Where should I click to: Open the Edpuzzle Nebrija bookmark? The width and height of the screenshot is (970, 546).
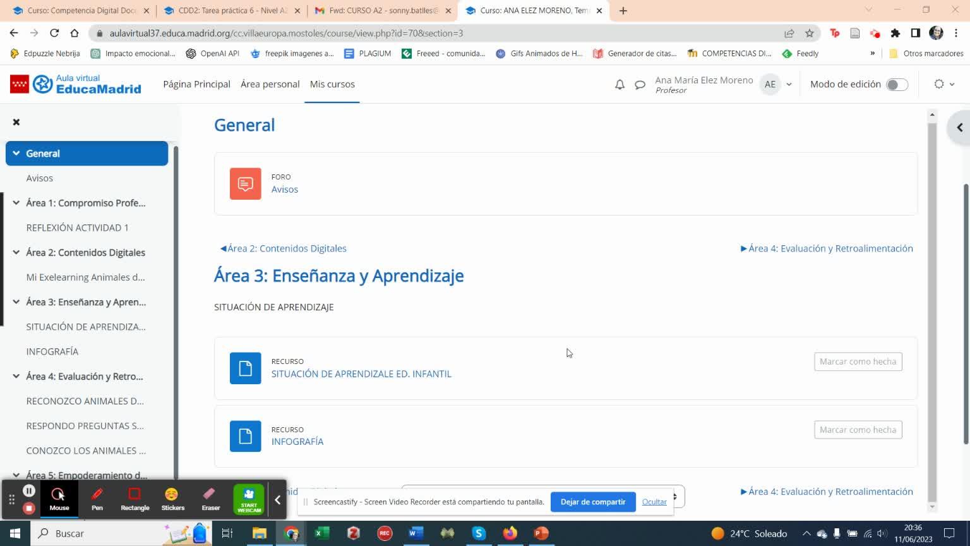pyautogui.click(x=45, y=54)
